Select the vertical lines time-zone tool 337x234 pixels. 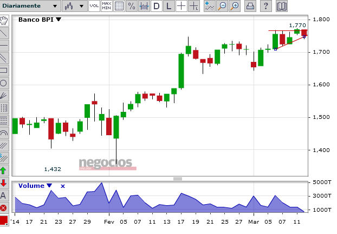pyautogui.click(x=4, y=108)
